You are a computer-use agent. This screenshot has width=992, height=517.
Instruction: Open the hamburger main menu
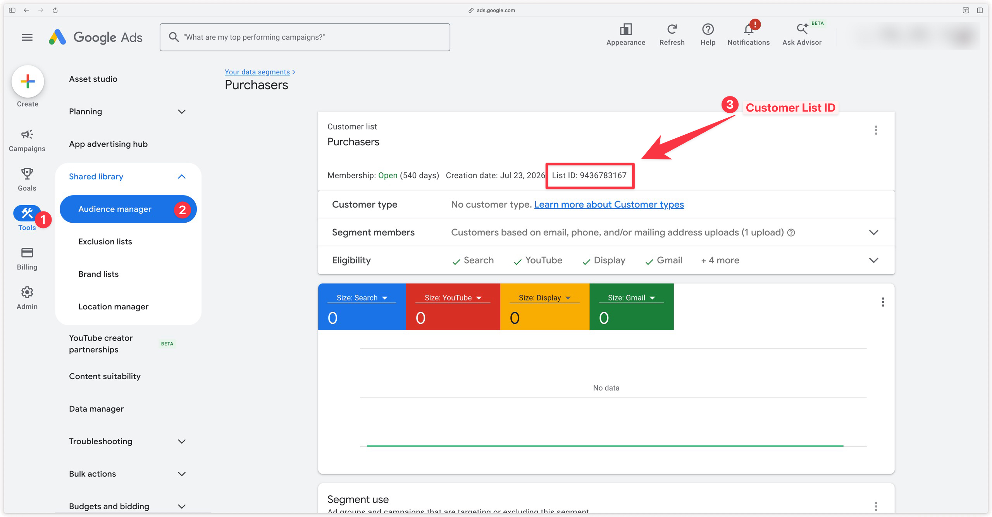(27, 37)
